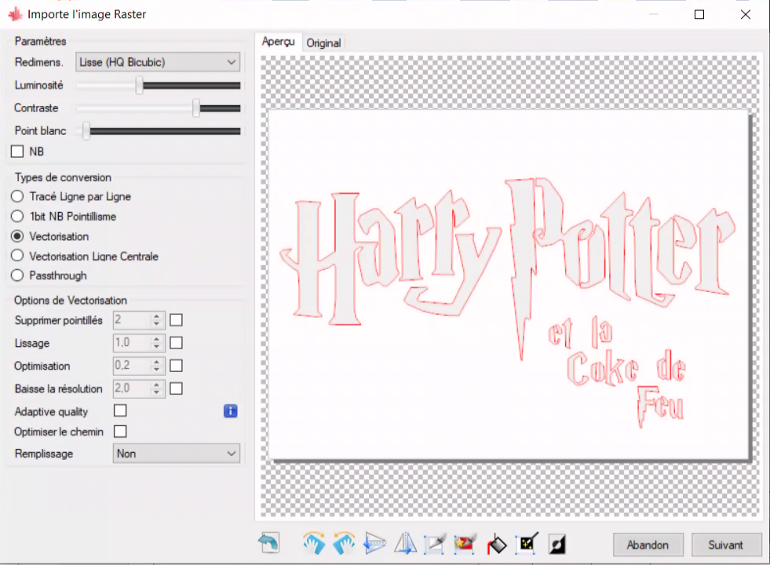Image resolution: width=770 pixels, height=565 pixels.
Task: Click the Point blanc slider handle
Action: 86,131
